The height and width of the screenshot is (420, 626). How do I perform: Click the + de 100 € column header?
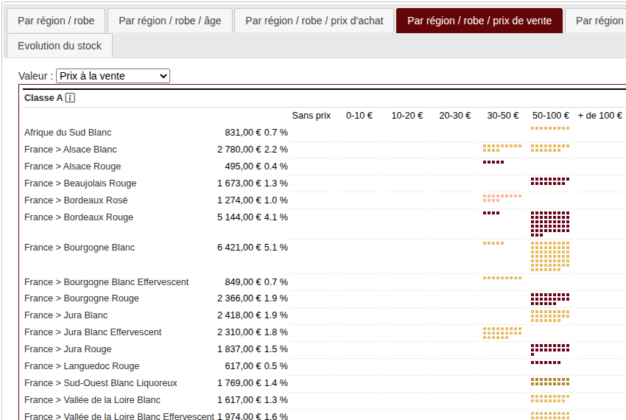599,116
